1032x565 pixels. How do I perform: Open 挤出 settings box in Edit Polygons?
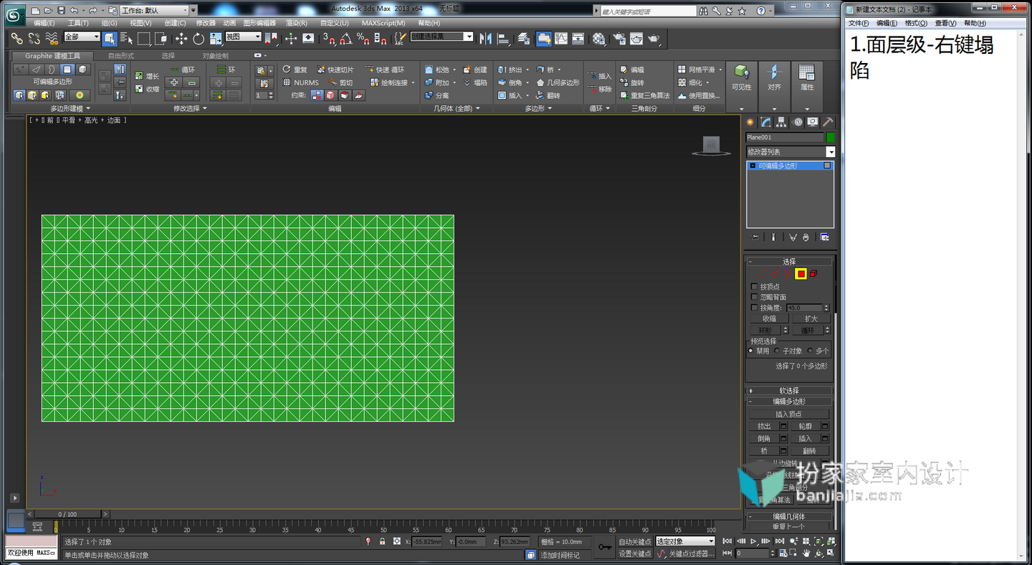[783, 427]
